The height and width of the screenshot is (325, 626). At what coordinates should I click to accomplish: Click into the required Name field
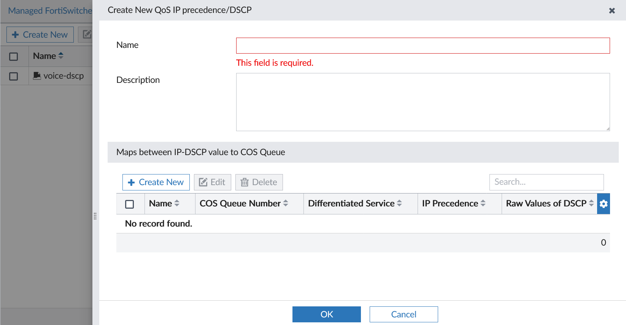[423, 46]
